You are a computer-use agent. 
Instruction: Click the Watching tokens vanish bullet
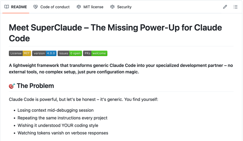tap(63, 133)
